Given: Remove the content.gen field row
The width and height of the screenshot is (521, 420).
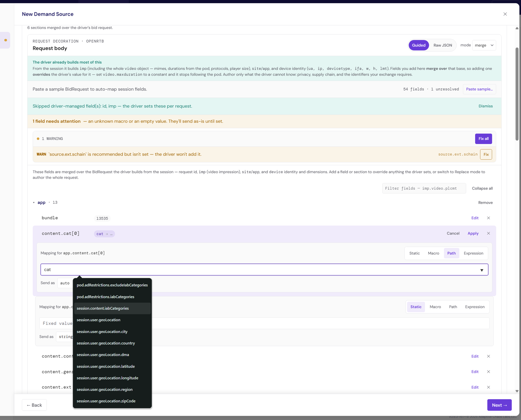Looking at the screenshot, I should click(x=488, y=372).
